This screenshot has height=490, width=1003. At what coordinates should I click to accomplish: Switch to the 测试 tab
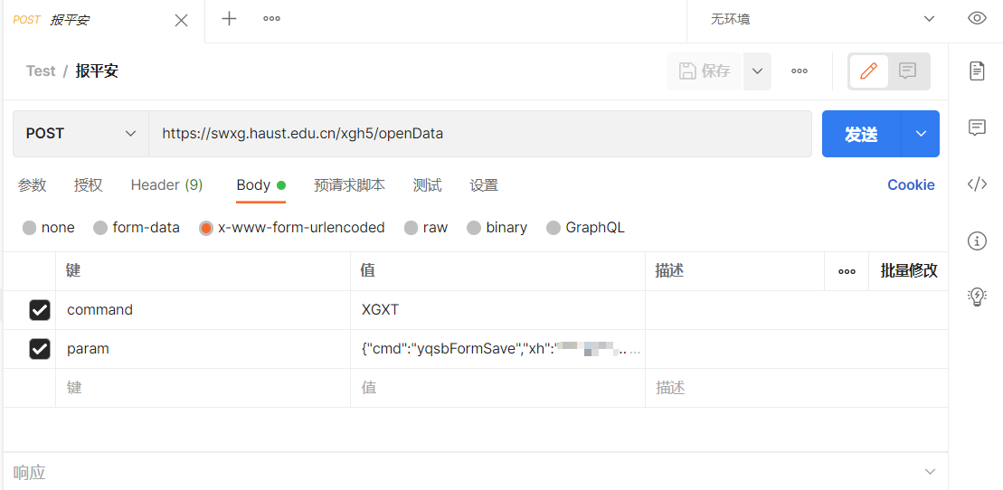[x=427, y=185]
